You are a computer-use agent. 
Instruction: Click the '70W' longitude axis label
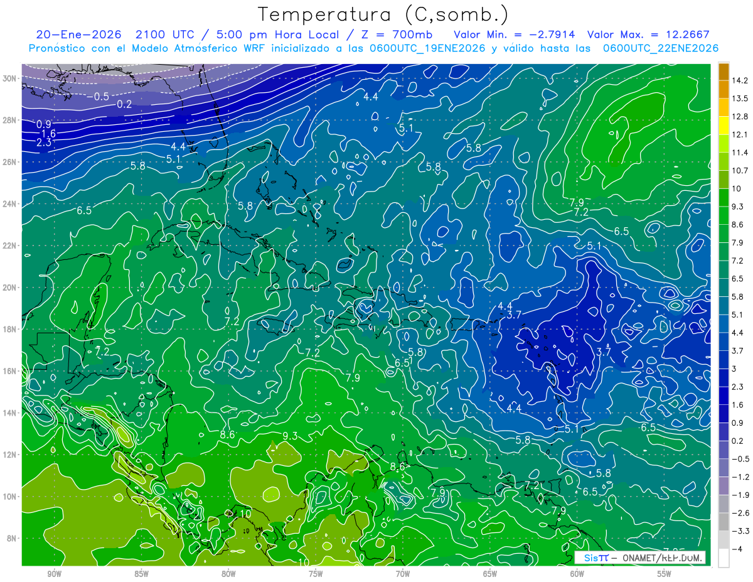tap(403, 573)
